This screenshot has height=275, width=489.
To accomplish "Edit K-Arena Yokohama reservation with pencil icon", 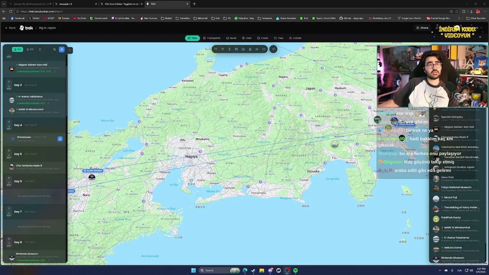I will (x=49, y=103).
